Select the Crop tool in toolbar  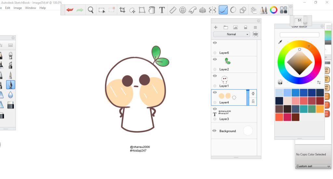[122, 10]
